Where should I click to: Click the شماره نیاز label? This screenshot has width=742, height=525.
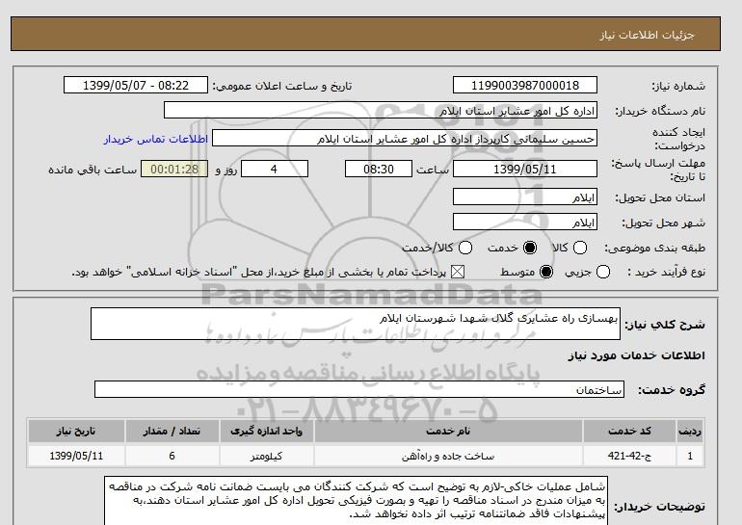coord(678,86)
